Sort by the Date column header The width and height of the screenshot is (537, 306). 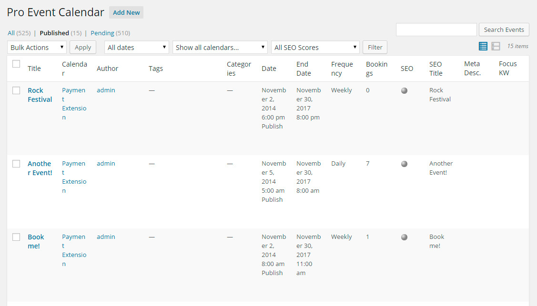[269, 69]
